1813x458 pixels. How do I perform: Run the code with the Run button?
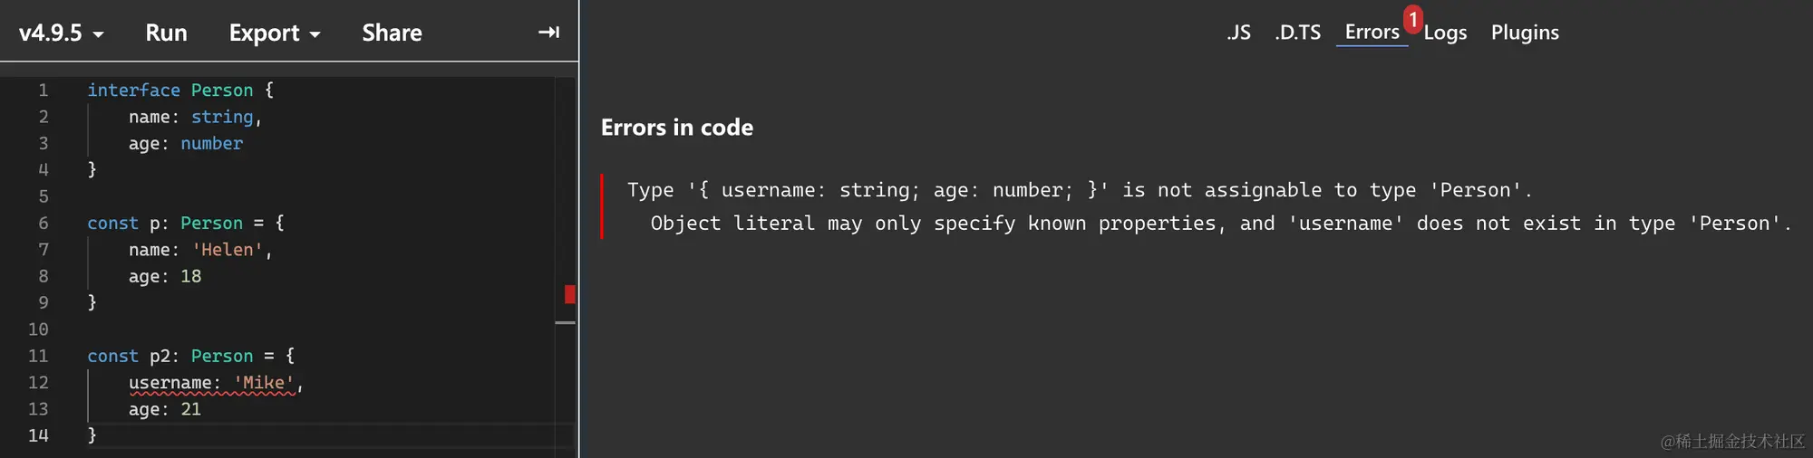click(166, 33)
